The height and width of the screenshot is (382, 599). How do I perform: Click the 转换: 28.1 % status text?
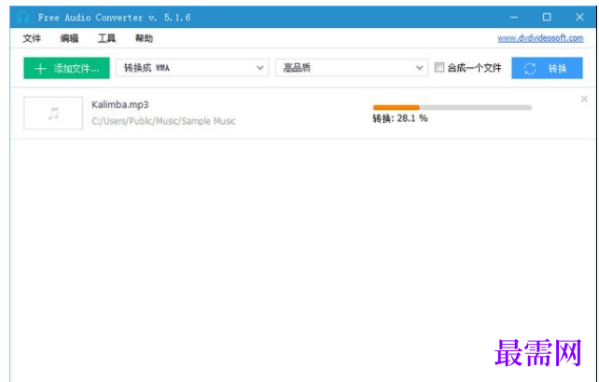tap(400, 118)
